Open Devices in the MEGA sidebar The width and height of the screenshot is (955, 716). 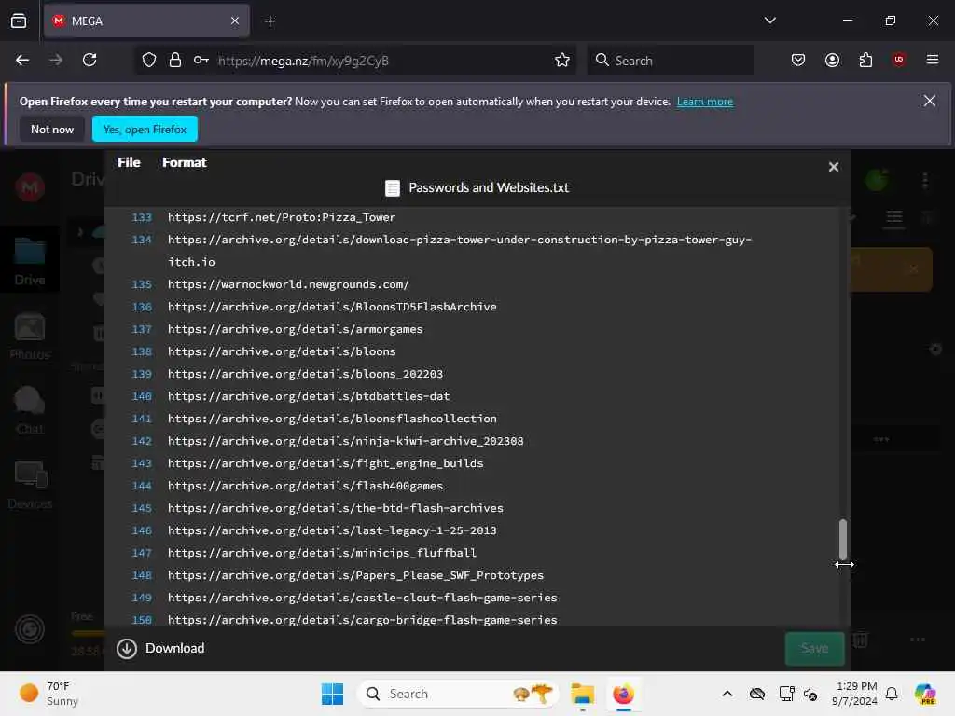pos(30,485)
